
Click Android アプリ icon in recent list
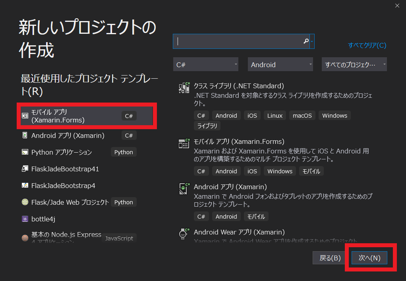pyautogui.click(x=25, y=135)
